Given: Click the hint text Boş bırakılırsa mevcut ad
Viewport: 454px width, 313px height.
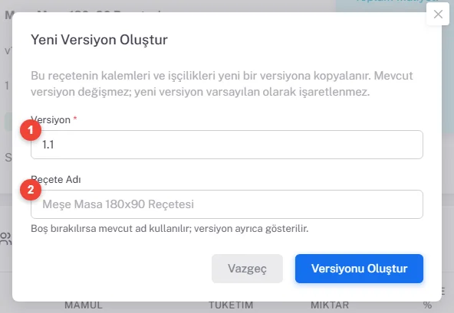Looking at the screenshot, I should [x=169, y=229].
